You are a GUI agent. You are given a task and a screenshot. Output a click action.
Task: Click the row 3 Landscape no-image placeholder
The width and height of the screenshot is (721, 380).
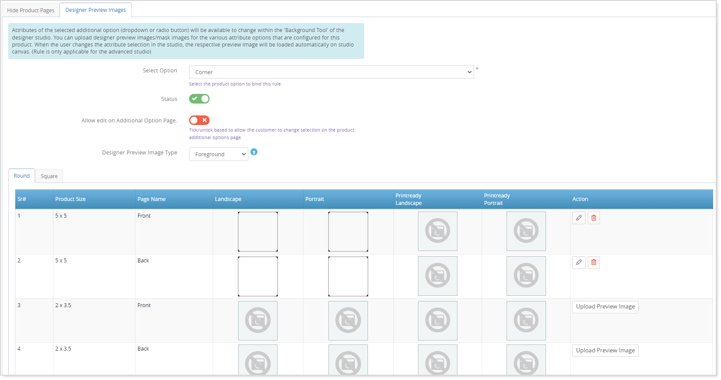[x=258, y=320]
